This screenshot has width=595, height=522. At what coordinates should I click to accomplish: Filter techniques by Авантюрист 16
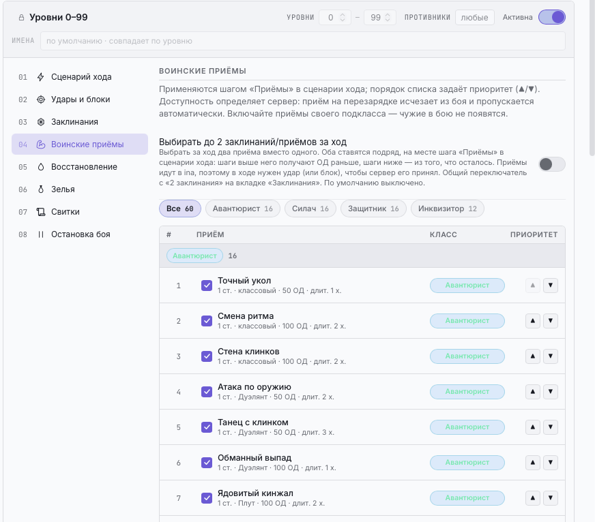click(243, 209)
